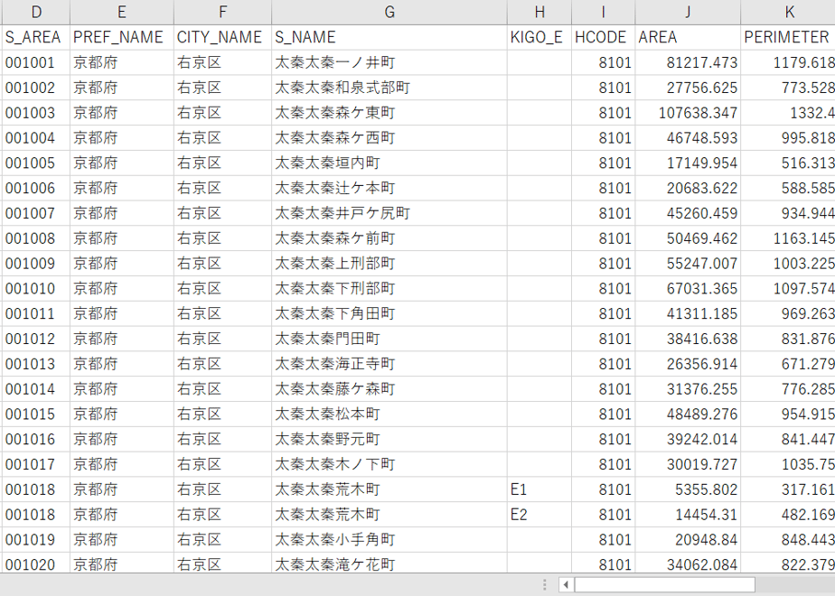Select cell with S_AREA 001001
This screenshot has height=596, width=835.
[x=35, y=63]
